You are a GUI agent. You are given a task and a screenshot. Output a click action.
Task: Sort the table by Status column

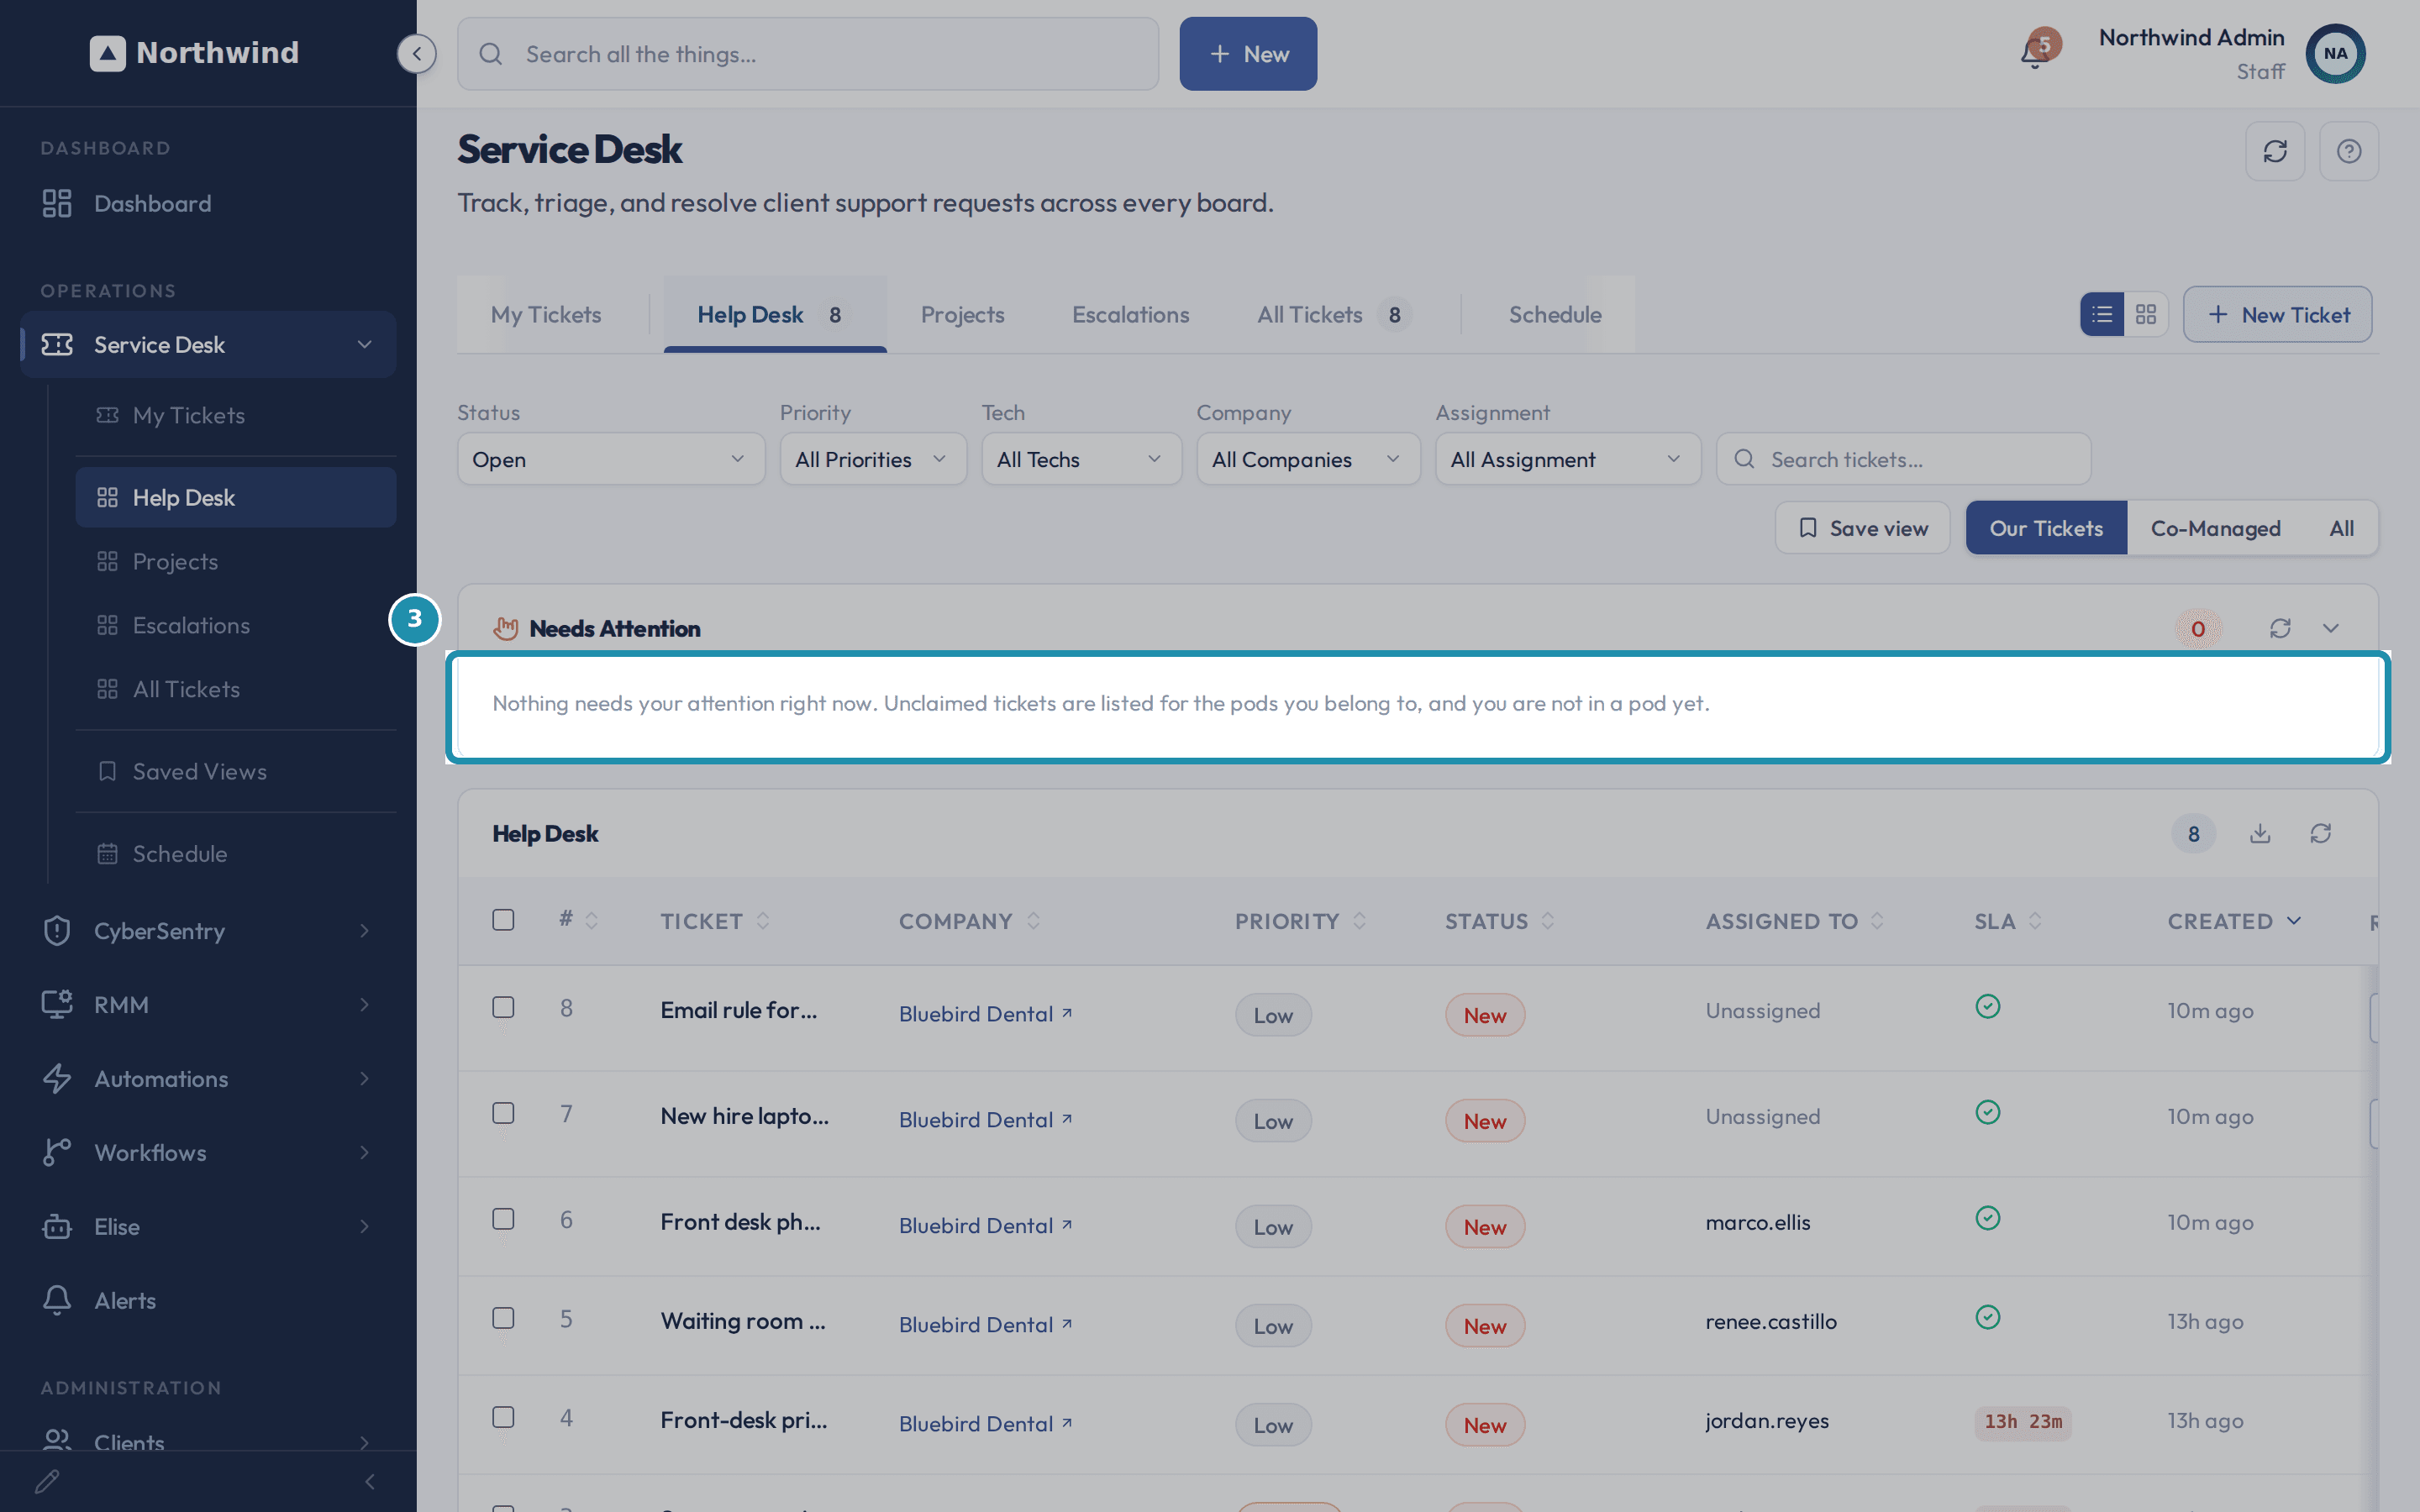pyautogui.click(x=1499, y=921)
